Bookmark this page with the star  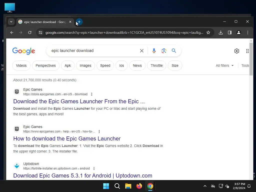click(208, 32)
